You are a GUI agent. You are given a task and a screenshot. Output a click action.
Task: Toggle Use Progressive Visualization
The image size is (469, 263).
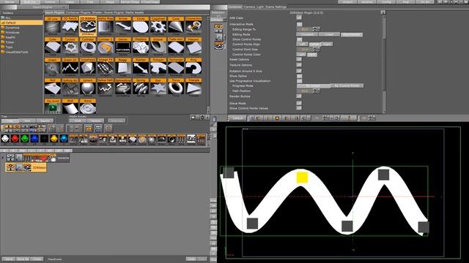point(299,81)
